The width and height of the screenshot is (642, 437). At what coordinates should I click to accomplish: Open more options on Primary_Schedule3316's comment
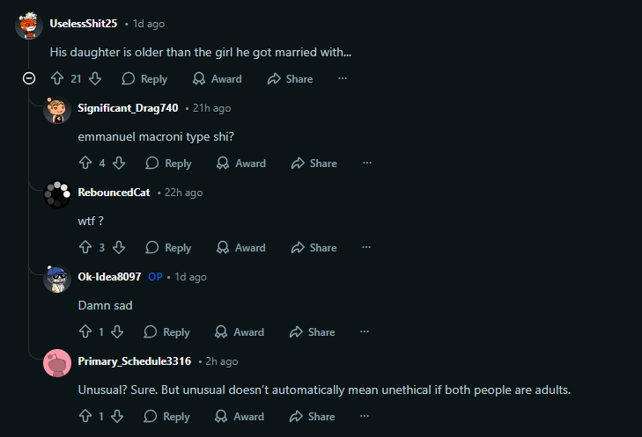365,417
